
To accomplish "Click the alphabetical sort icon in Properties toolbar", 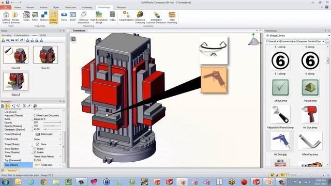I will (7, 106).
